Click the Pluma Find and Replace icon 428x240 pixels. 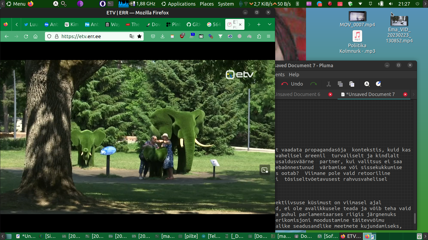click(378, 84)
